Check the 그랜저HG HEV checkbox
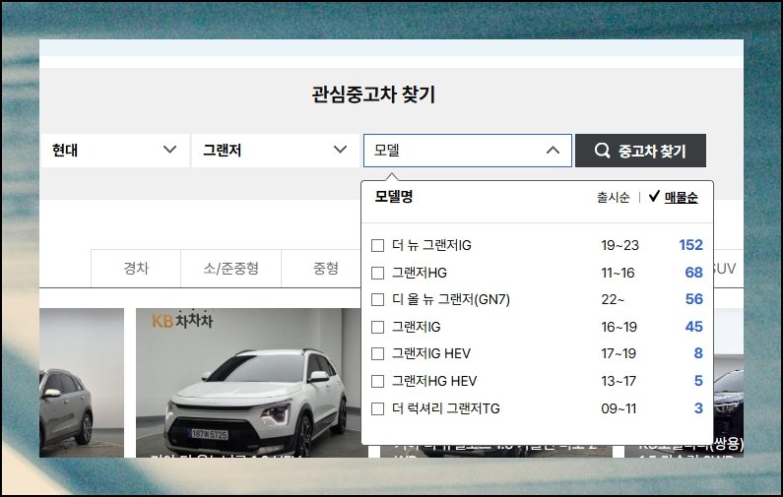Image resolution: width=783 pixels, height=497 pixels. (x=378, y=381)
